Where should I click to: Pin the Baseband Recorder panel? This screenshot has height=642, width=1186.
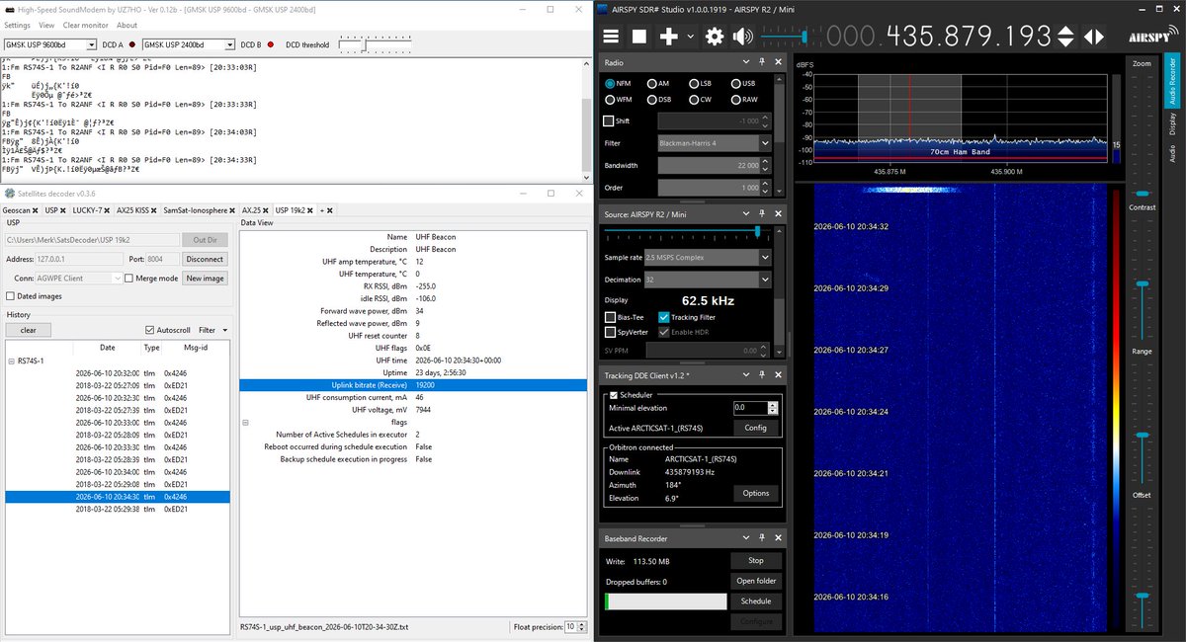coord(761,538)
